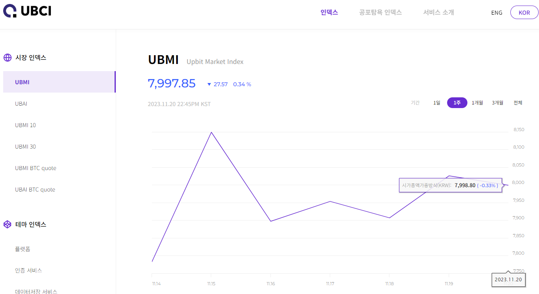Click the 시장 인덱스 section heading

31,58
